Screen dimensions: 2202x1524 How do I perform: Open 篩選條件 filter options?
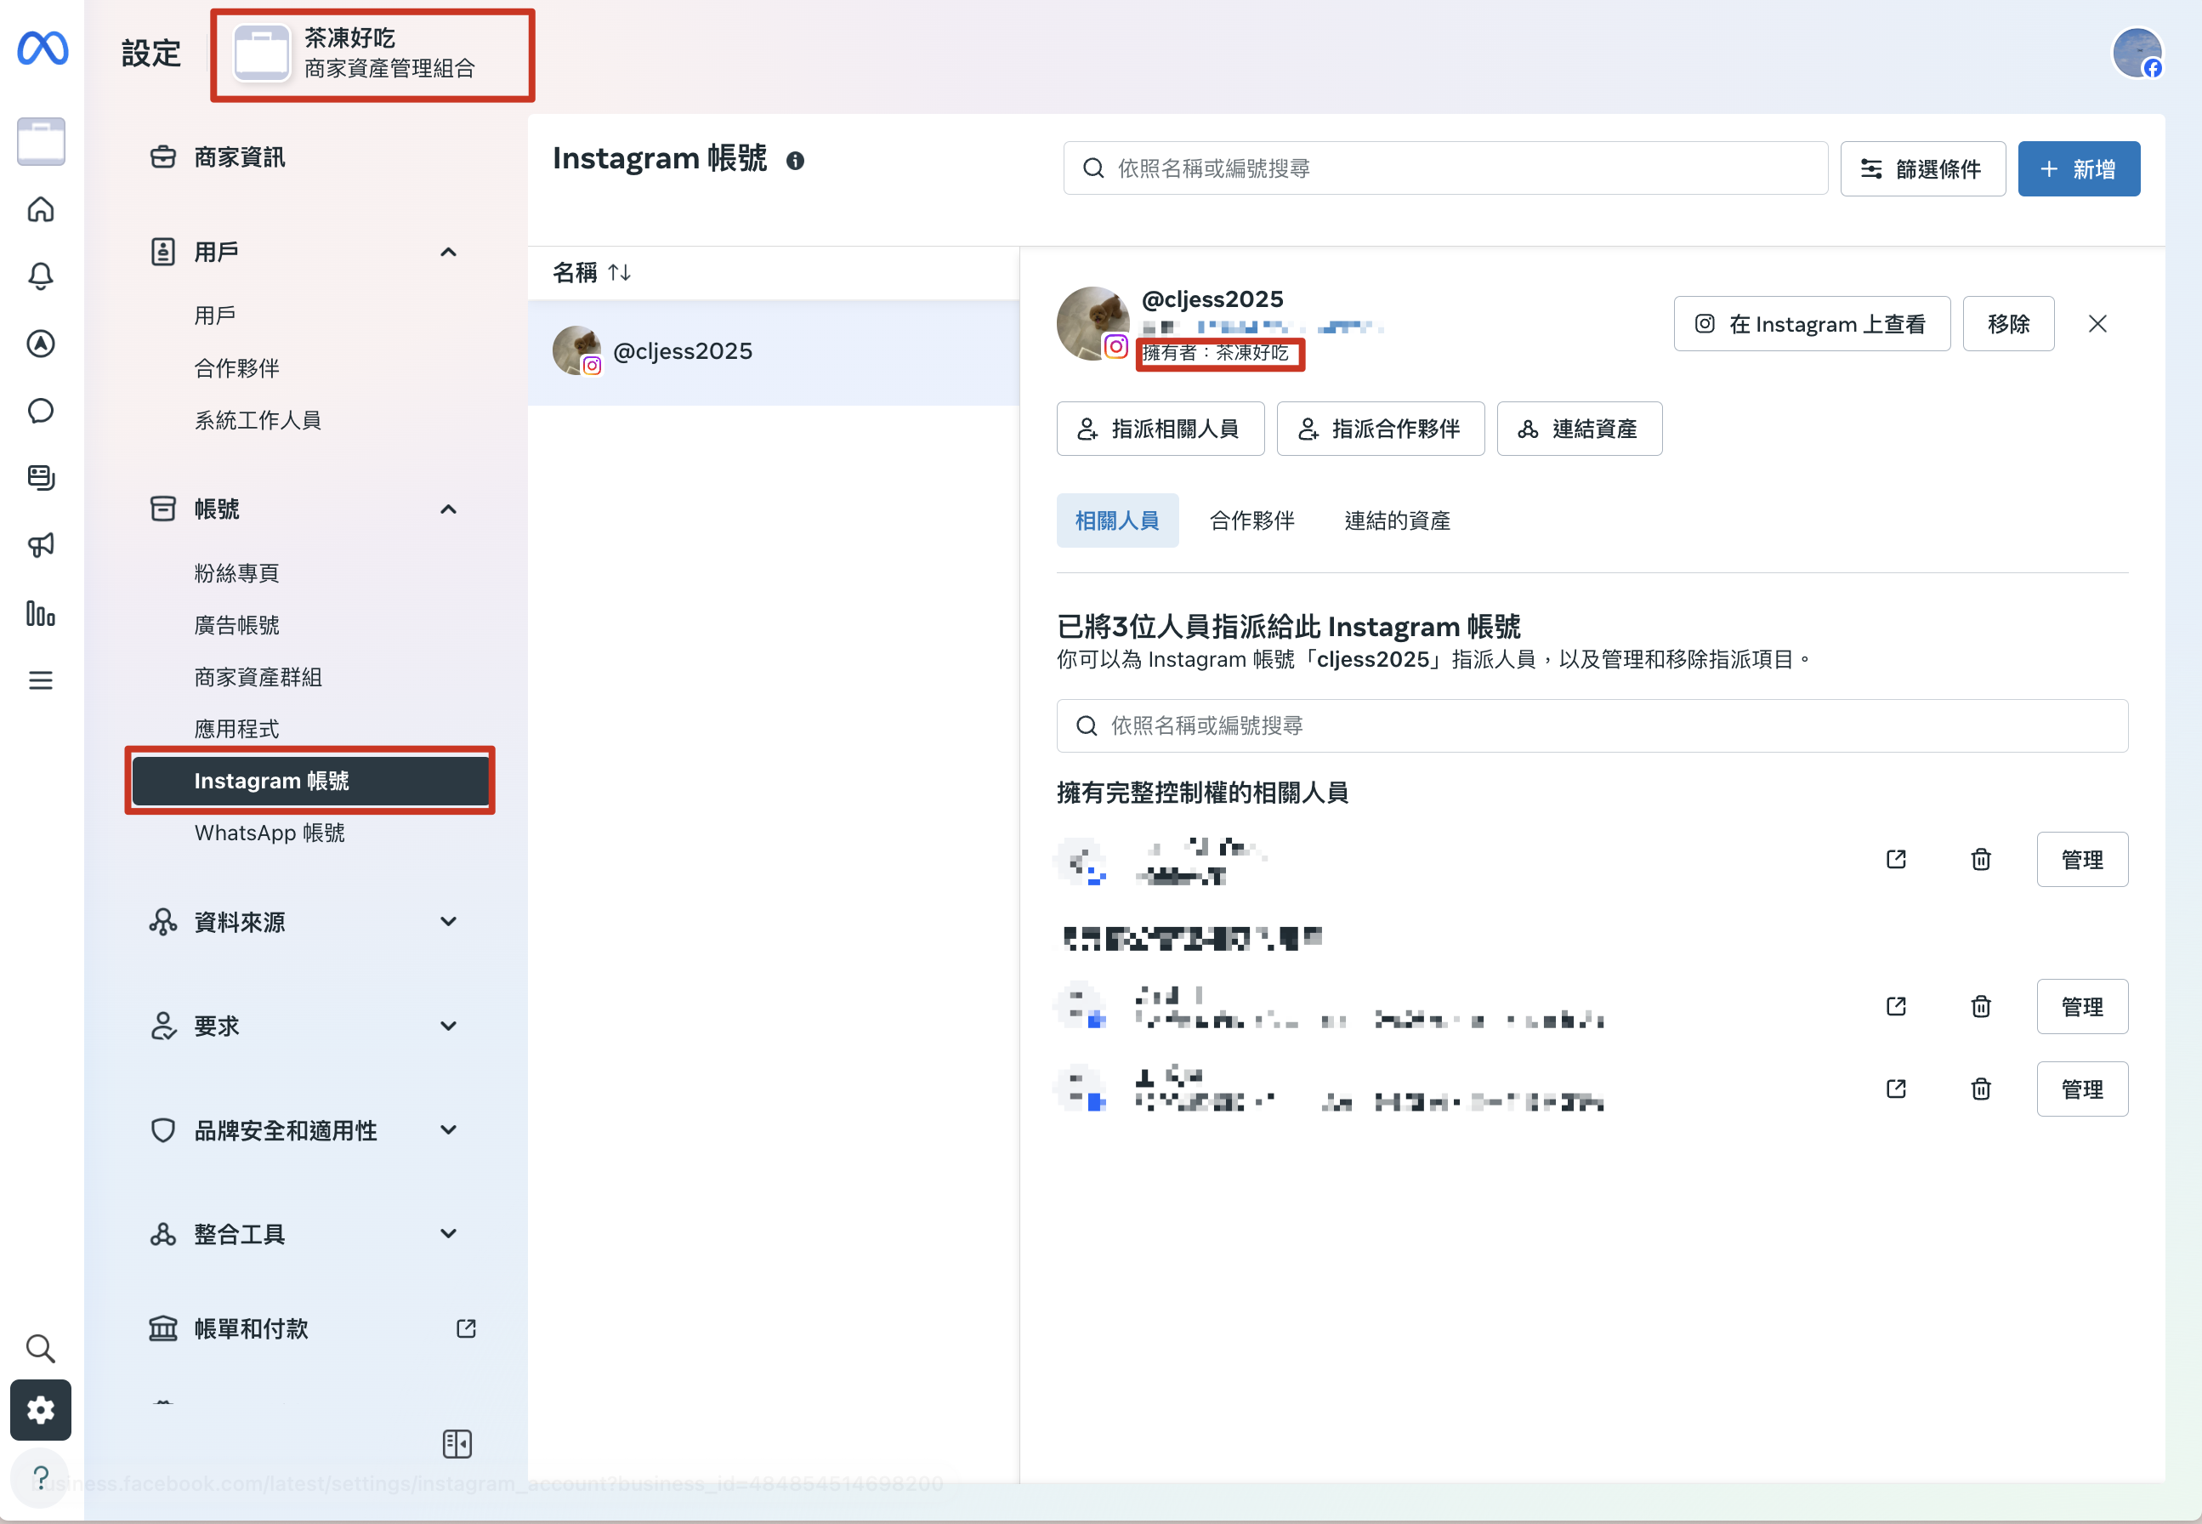(1922, 169)
